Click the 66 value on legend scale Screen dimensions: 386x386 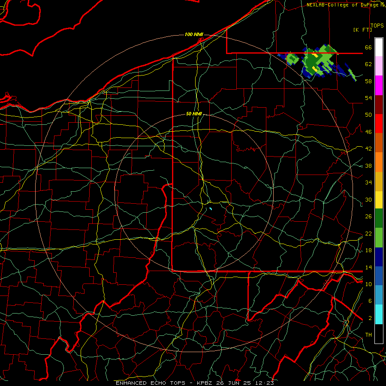[x=368, y=47]
